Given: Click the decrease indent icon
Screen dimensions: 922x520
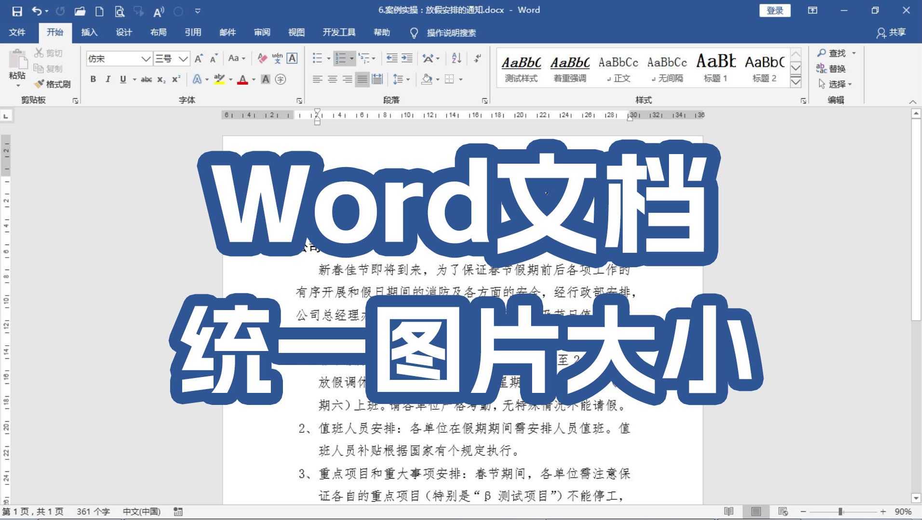Looking at the screenshot, I should 392,58.
